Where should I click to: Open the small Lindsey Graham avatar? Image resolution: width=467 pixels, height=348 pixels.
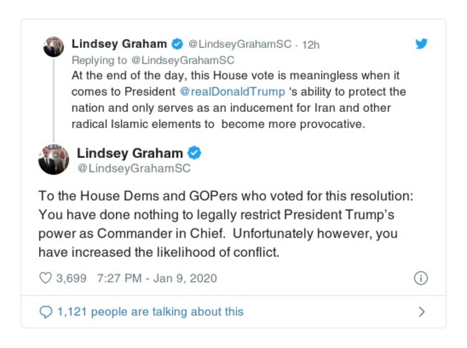pyautogui.click(x=54, y=47)
